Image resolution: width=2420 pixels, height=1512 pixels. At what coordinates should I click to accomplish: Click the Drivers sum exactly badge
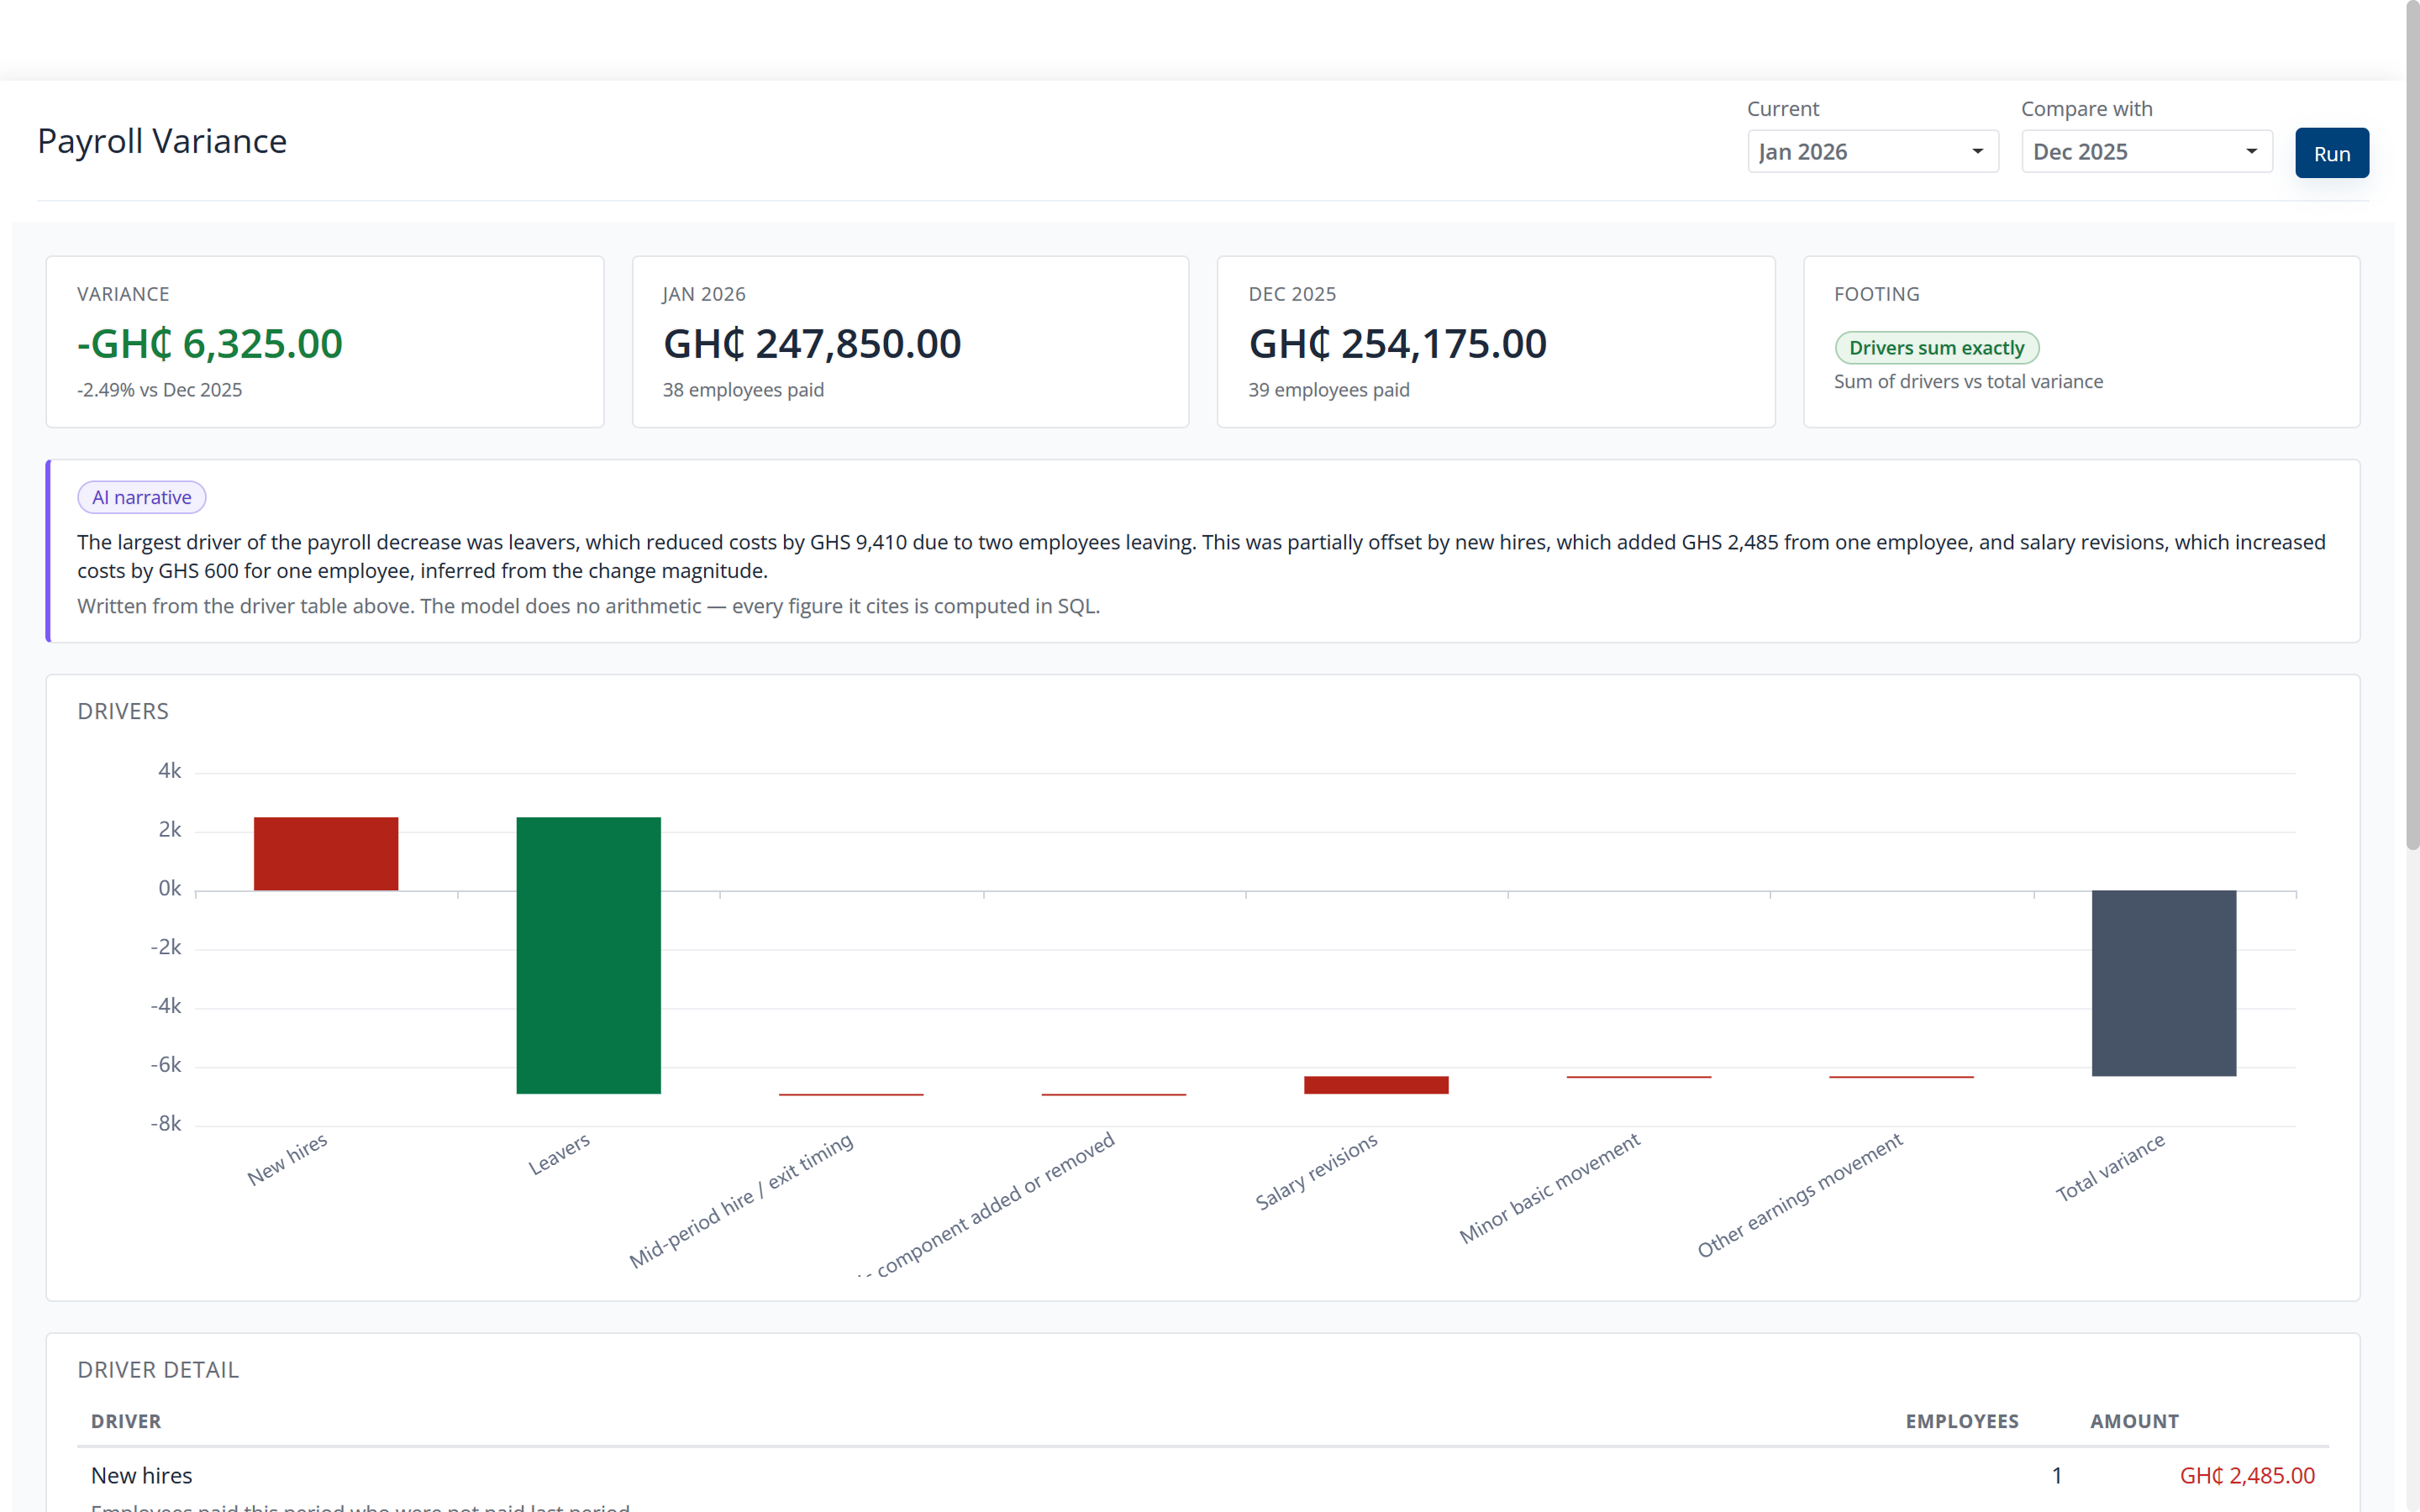point(1936,348)
